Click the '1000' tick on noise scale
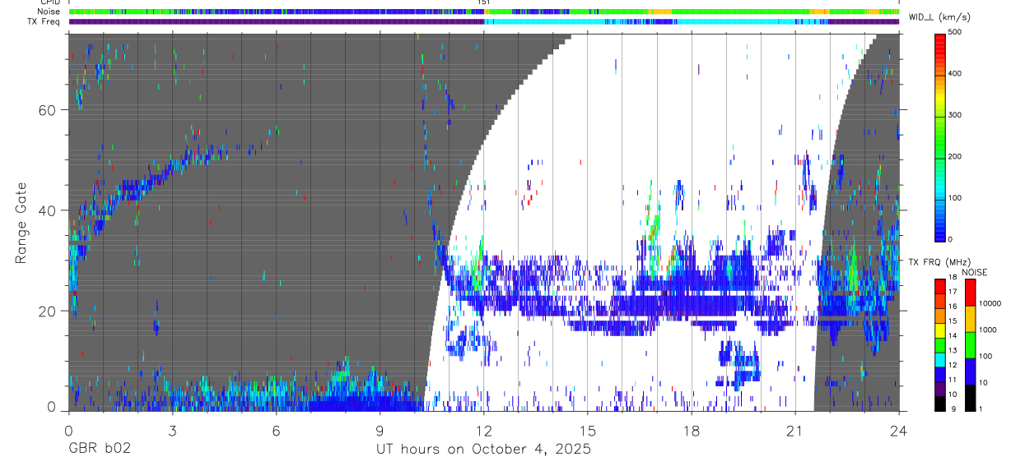 (990, 330)
